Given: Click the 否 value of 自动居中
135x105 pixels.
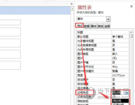Looking at the screenshot, I should [x=120, y=80].
